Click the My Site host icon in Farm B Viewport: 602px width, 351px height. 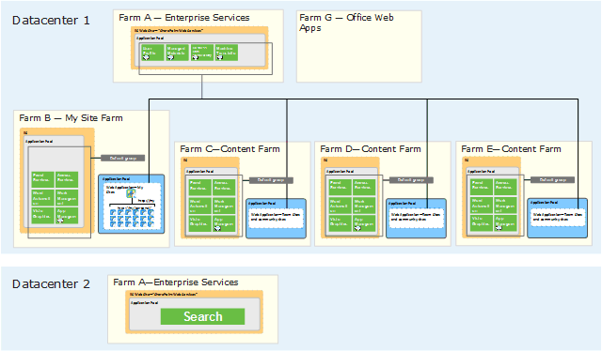click(x=131, y=193)
